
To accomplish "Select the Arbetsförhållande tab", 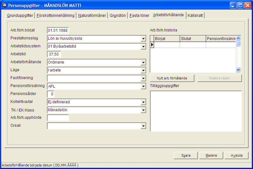I will point(168,15).
